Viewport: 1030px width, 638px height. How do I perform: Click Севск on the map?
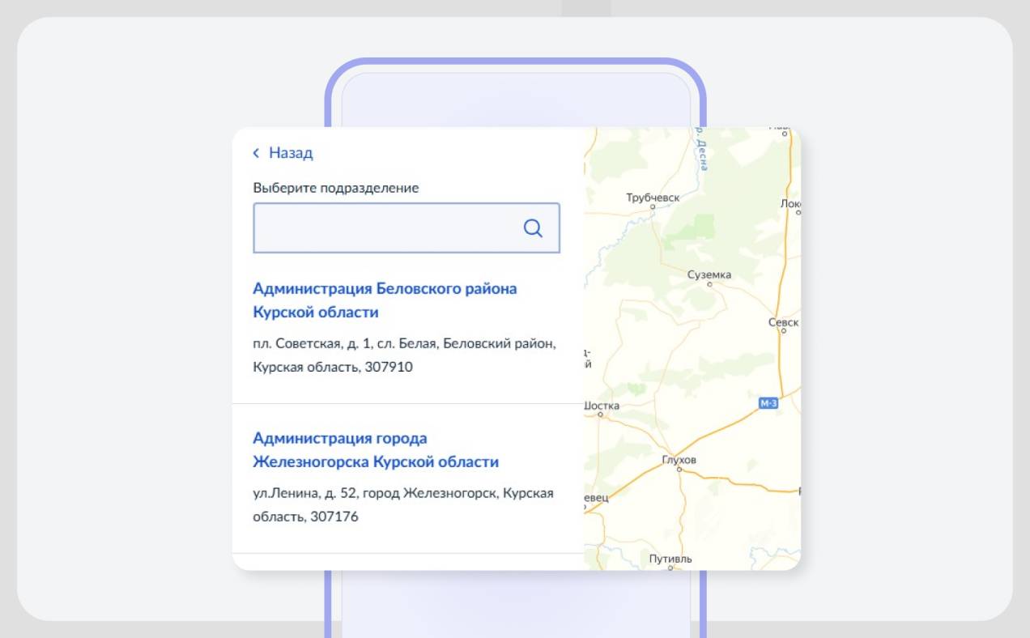784,322
